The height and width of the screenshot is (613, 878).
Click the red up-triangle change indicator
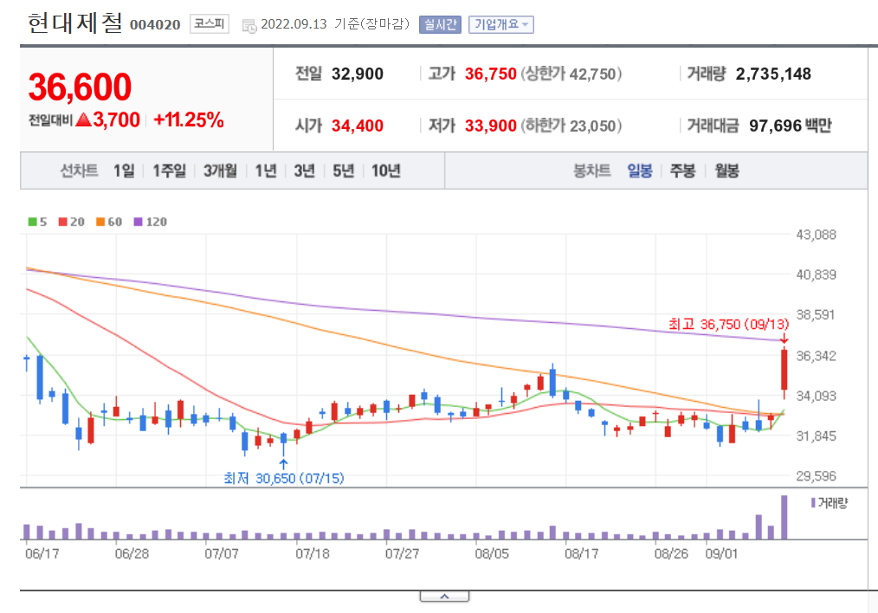(x=83, y=119)
